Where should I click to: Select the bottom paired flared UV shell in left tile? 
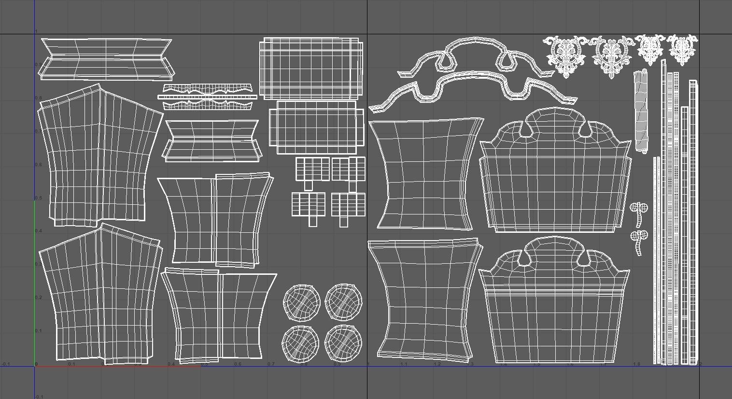point(219,315)
